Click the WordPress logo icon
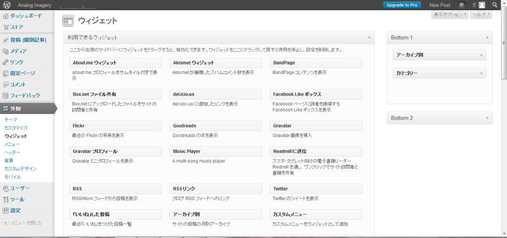507x238 pixels. pos(7,5)
